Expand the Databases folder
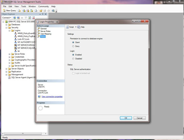 point(6,25)
